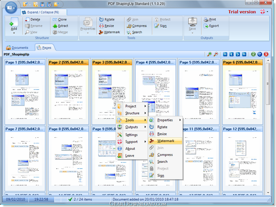
Task: Click the PDF_ShapingUp document title
Action: [x=16, y=54]
